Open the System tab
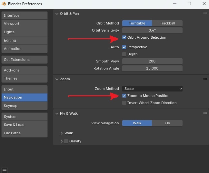This screenshot has width=209, height=173. click(x=25, y=117)
